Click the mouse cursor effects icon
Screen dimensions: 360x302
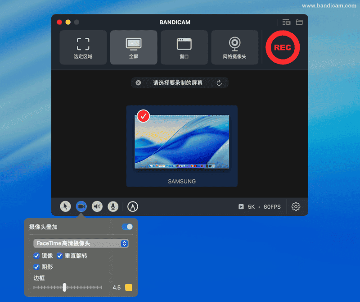click(x=65, y=206)
